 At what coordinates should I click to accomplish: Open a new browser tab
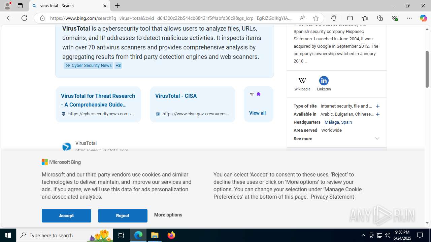pos(117,6)
